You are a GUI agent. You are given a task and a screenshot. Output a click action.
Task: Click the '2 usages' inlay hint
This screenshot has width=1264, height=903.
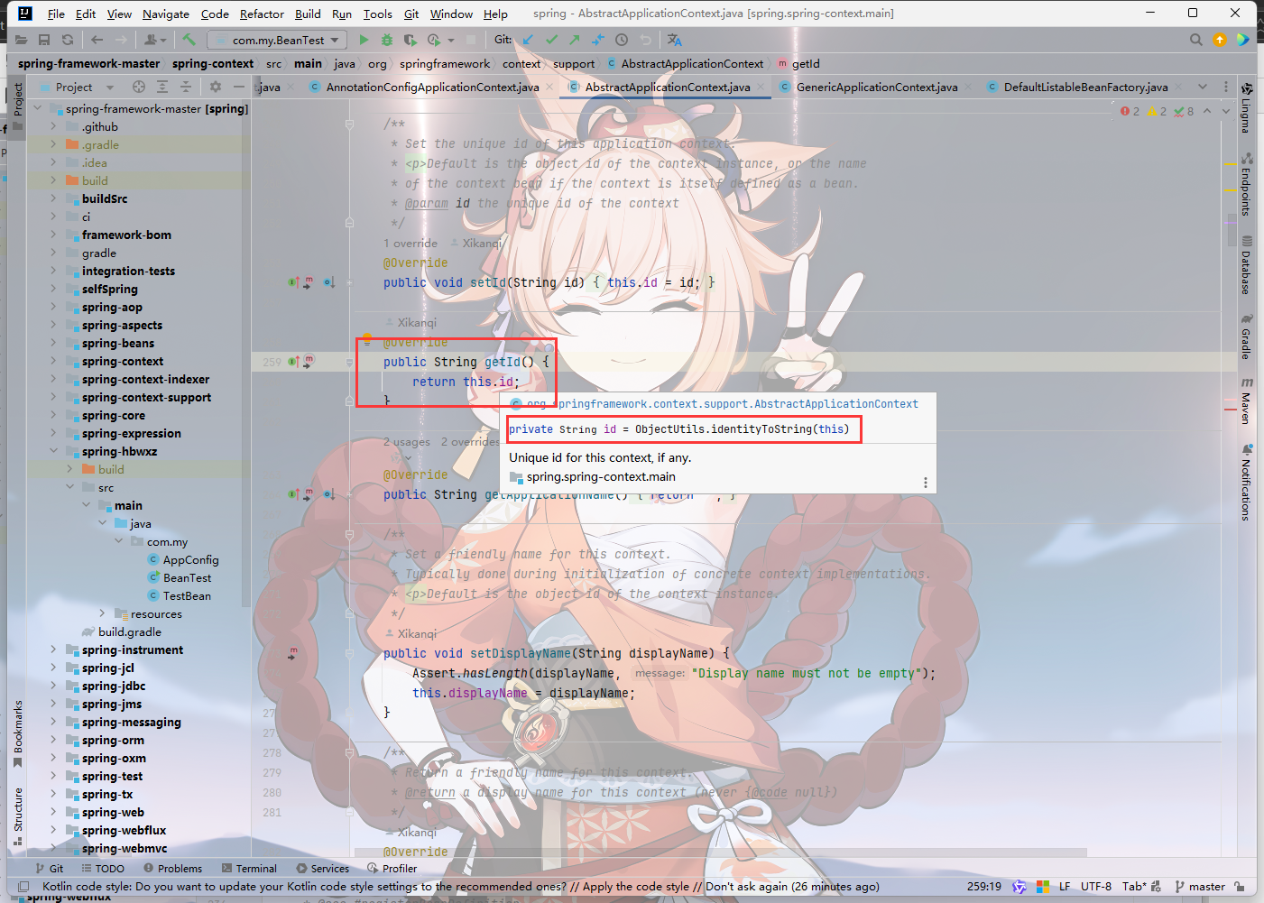[407, 442]
